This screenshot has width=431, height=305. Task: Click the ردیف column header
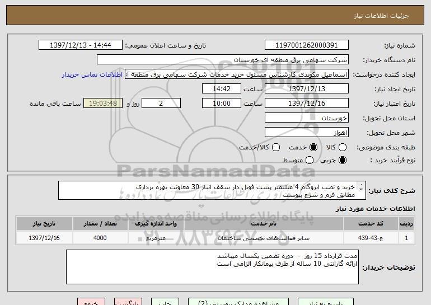406,224
